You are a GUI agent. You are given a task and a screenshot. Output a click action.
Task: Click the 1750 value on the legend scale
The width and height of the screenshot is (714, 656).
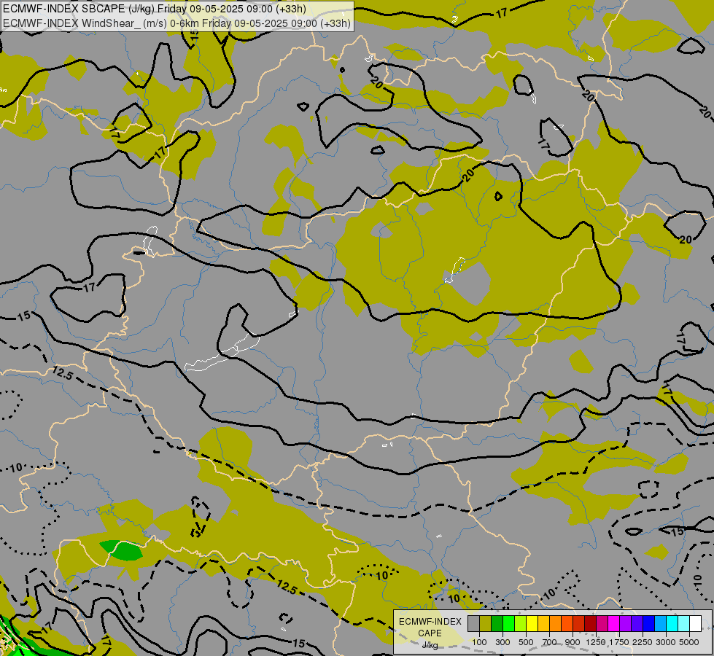tap(619, 642)
